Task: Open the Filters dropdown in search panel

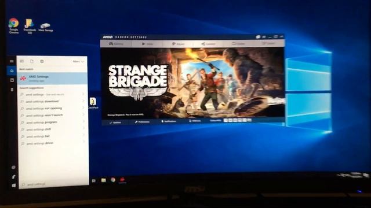Action: 78,62
